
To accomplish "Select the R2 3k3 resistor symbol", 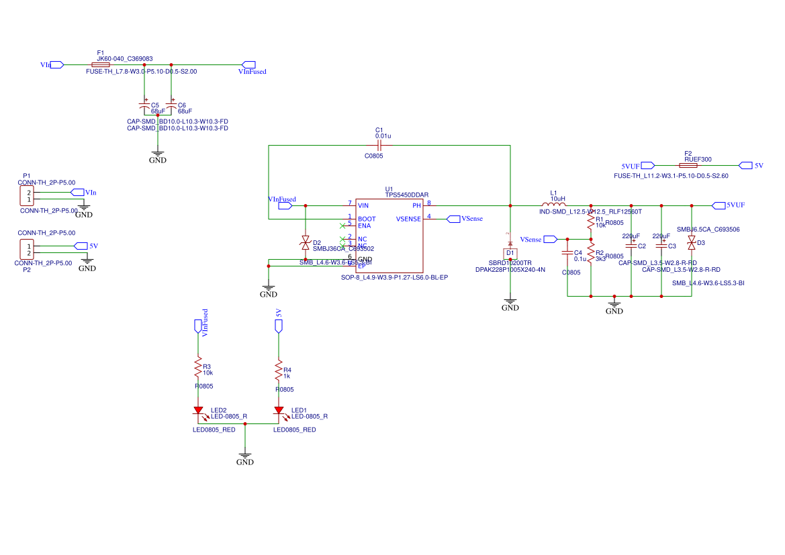I will coord(591,253).
